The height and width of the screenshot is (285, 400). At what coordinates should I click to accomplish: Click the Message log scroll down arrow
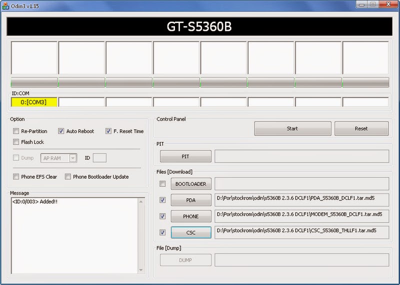(141, 270)
